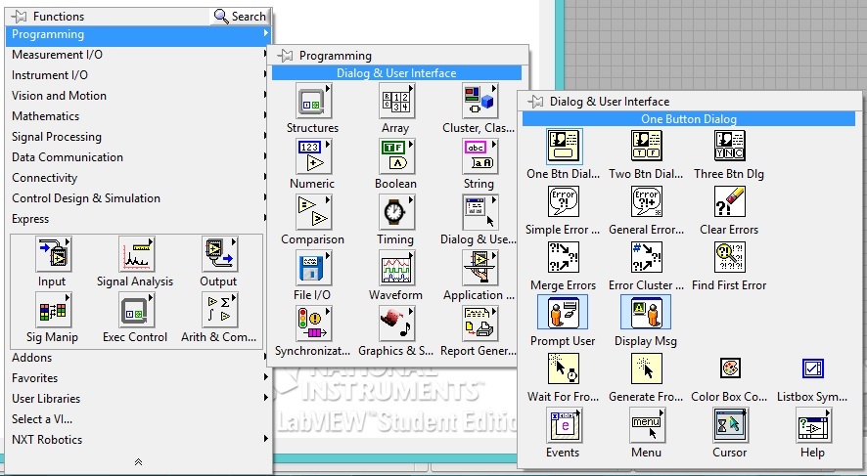
Task: Open the Array palette icon
Action: pos(396,101)
